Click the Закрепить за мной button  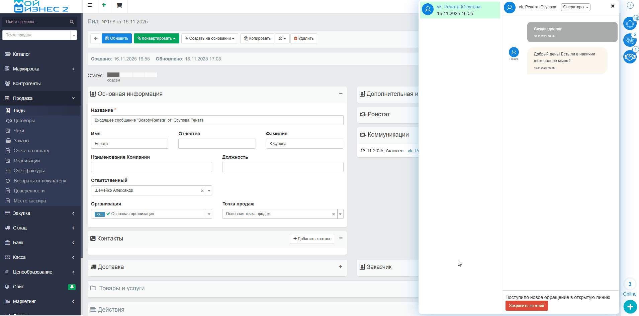[x=526, y=306]
